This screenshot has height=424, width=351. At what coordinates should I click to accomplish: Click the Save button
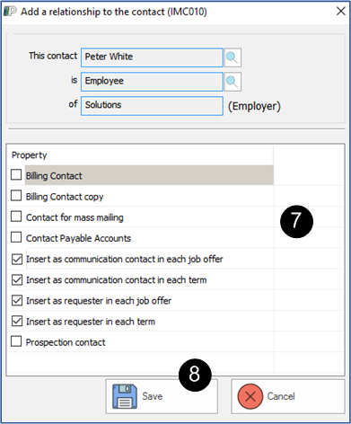click(x=162, y=396)
